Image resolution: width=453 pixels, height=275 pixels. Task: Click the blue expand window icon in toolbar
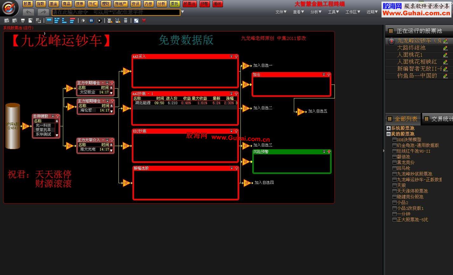pos(136,20)
